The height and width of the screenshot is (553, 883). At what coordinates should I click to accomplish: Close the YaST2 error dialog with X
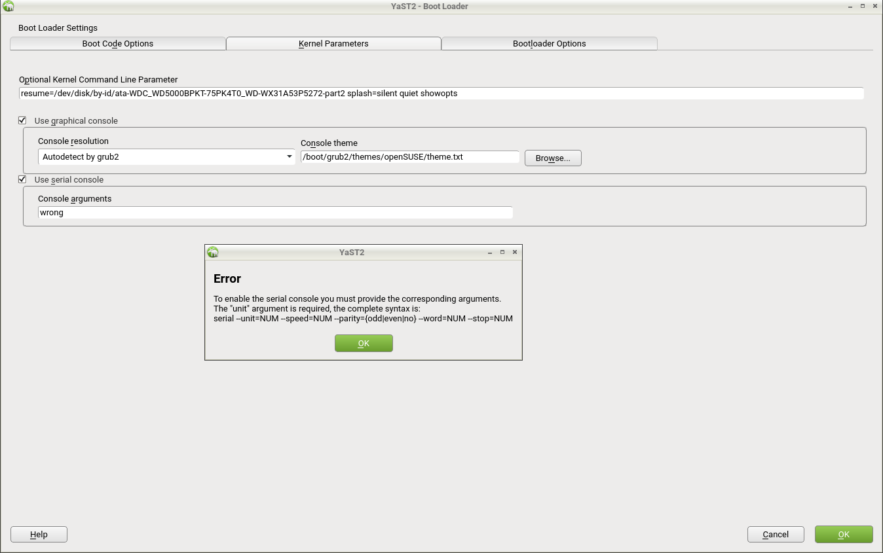[515, 252]
